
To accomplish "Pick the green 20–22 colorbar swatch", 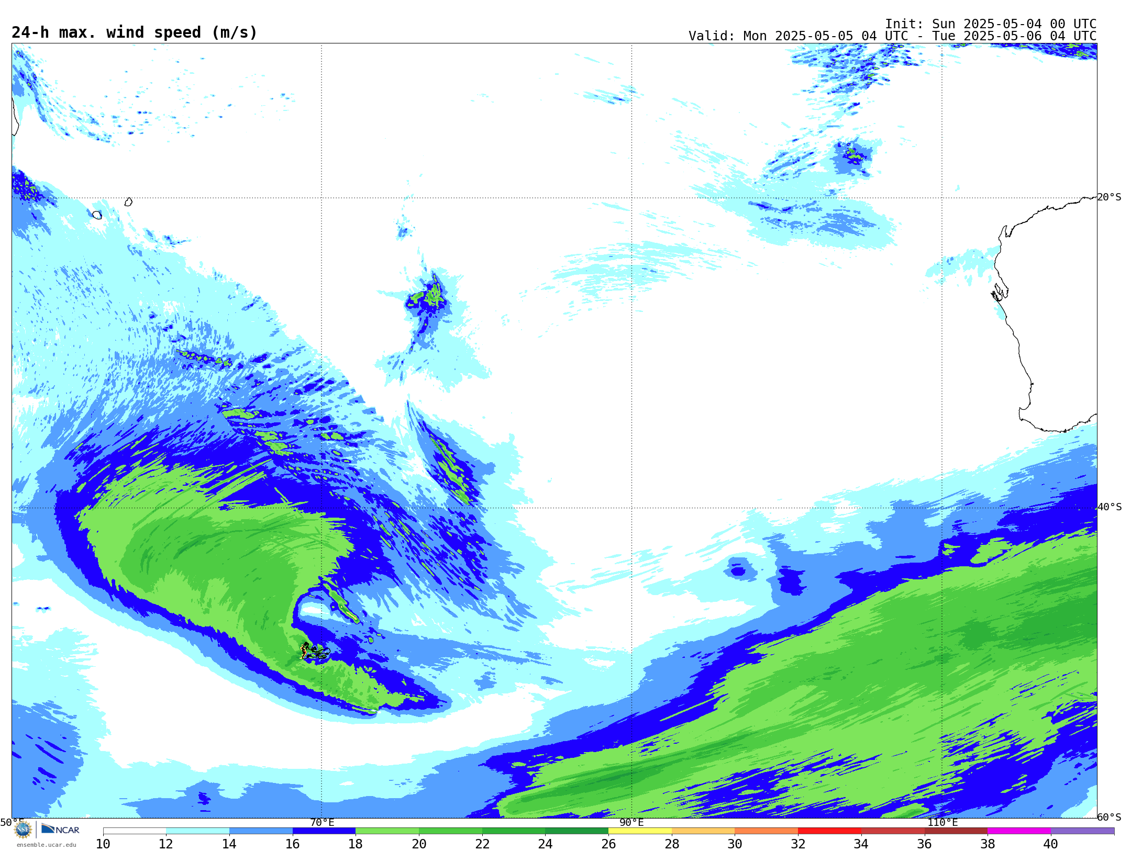I will 450,831.
